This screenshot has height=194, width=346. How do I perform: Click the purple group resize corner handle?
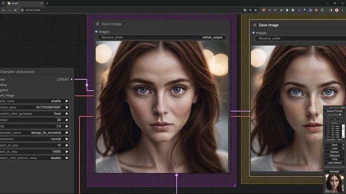(235, 185)
